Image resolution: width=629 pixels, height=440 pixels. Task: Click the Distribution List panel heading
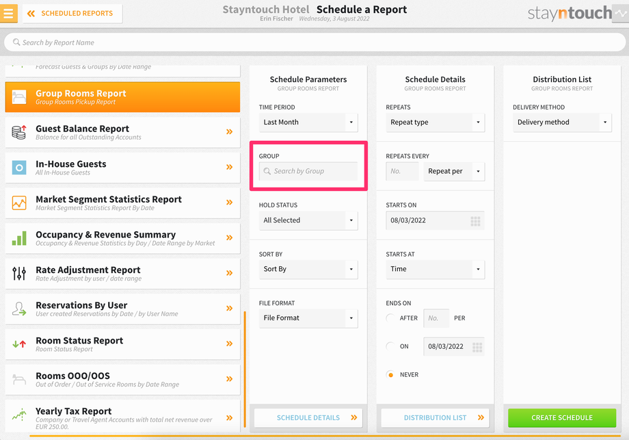[x=562, y=79]
